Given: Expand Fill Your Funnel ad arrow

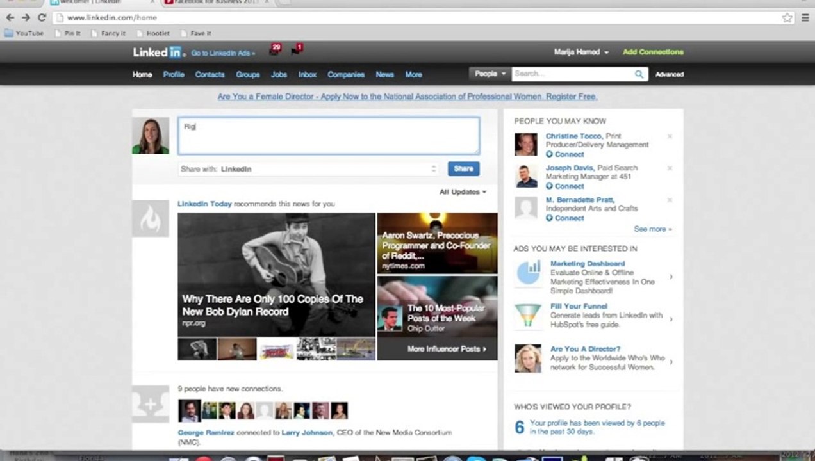Looking at the screenshot, I should 671,319.
